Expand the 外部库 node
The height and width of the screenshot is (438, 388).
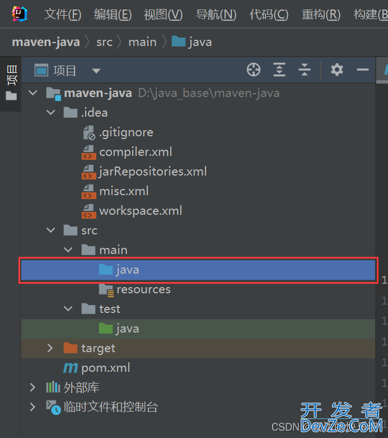pyautogui.click(x=32, y=388)
